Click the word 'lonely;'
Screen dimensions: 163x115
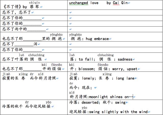pos(89,78)
